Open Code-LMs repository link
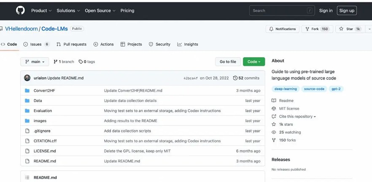372x182 pixels. [x=54, y=29]
